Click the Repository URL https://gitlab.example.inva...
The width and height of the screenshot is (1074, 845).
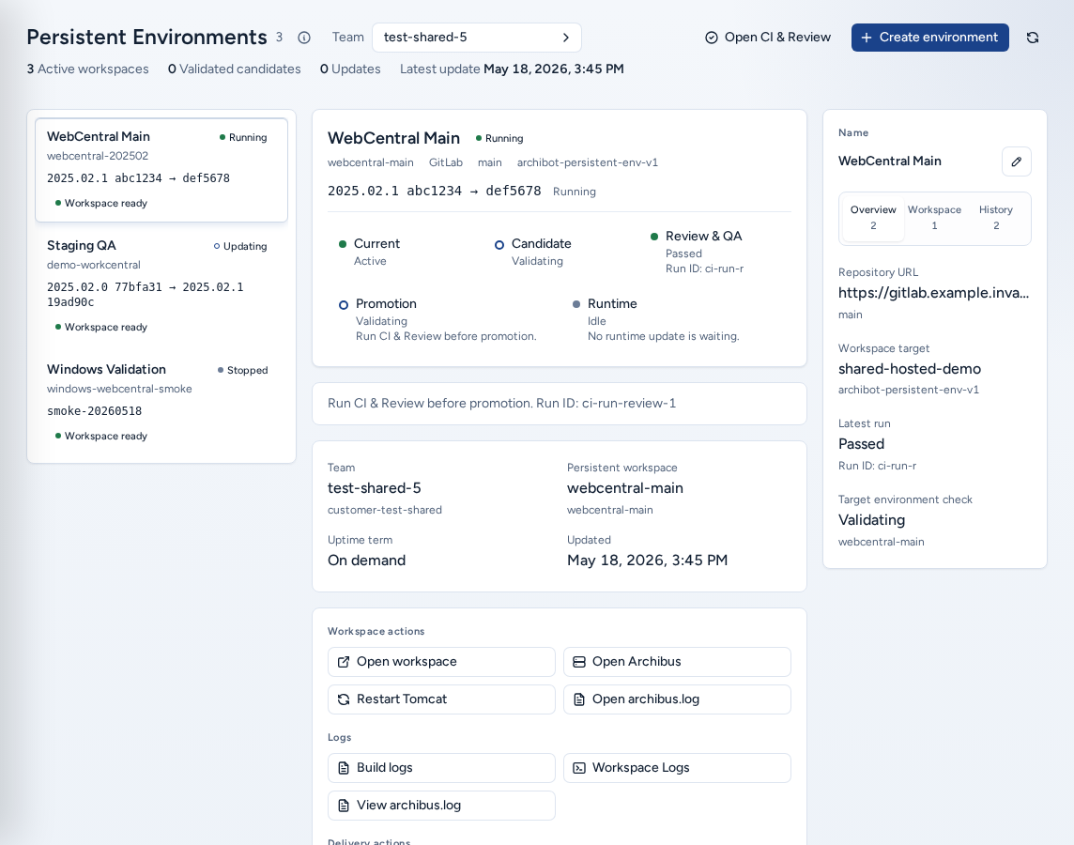(933, 293)
